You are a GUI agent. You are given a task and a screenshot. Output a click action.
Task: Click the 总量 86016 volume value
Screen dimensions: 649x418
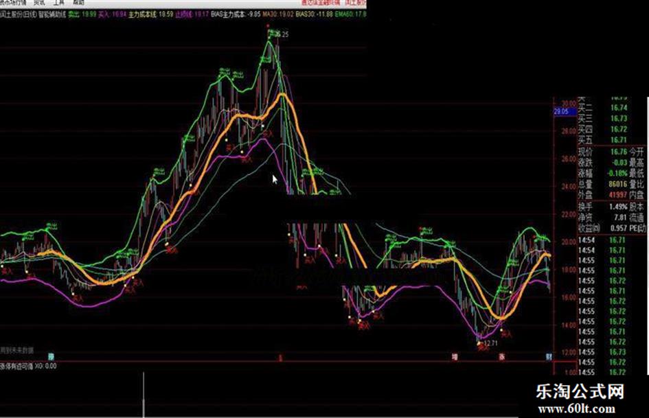click(618, 184)
